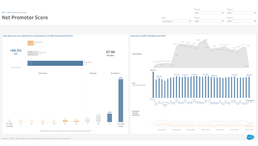Open the Date filter dropdown
The width and height of the screenshot is (258, 146).
[177, 21]
